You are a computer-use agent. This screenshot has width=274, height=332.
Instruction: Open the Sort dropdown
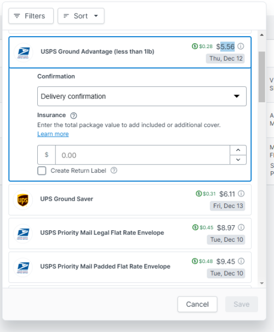coord(81,16)
